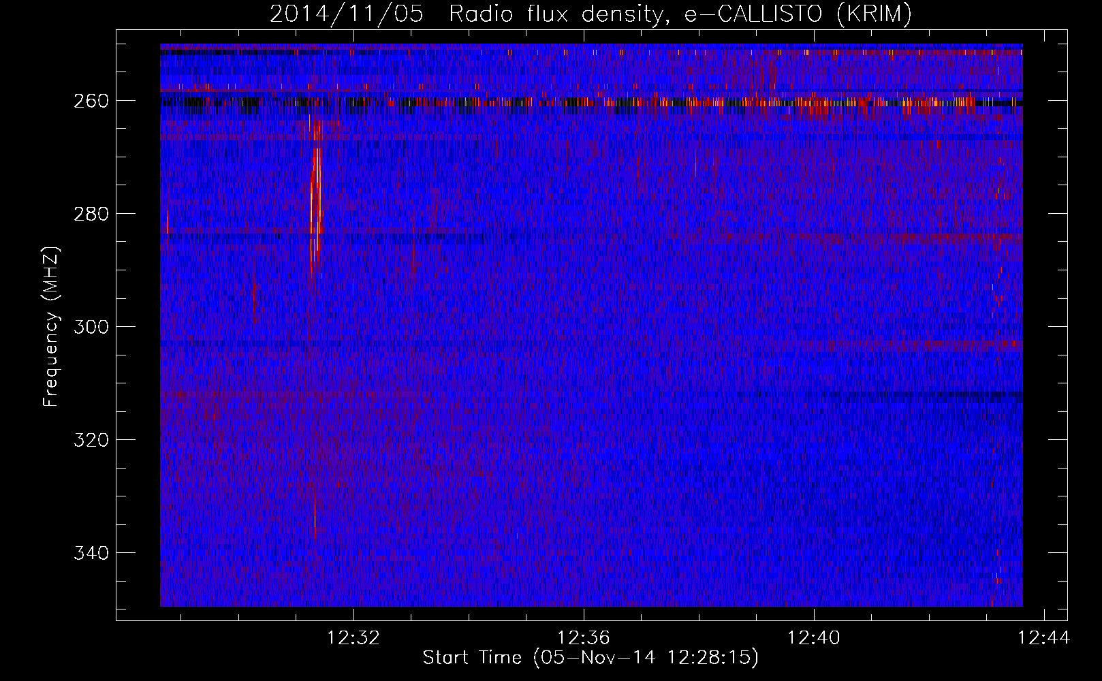Click the 12:44 time tick label
Viewport: 1102px width, 681px height.
(1043, 638)
